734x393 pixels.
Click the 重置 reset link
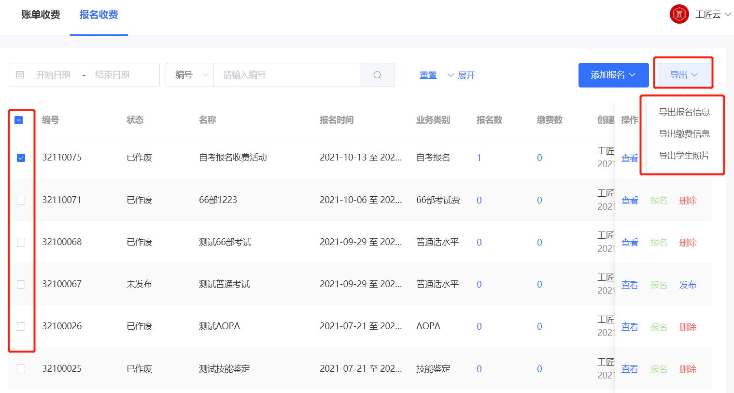click(x=428, y=75)
